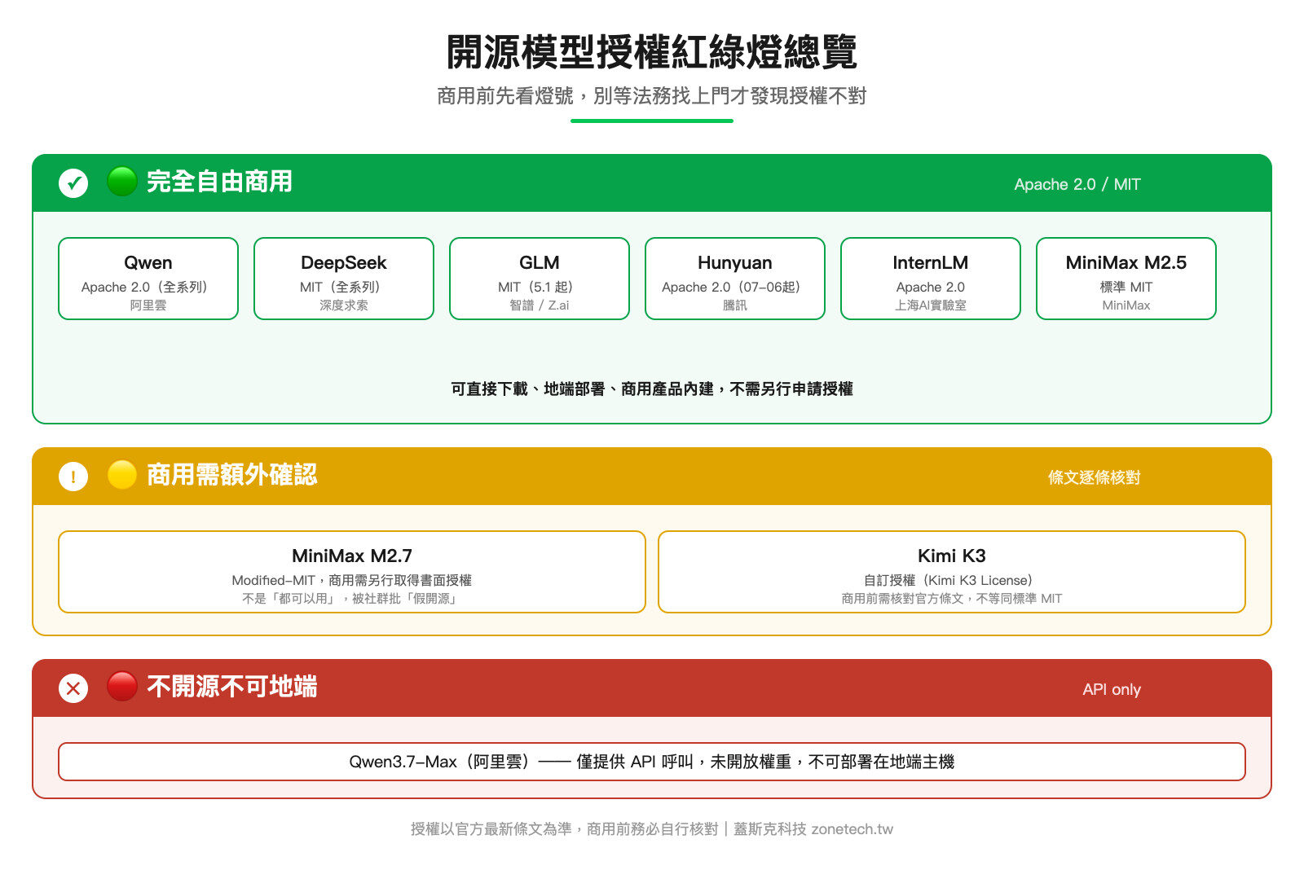Click the subtitle 商用前先看燈號 line
Image resolution: width=1304 pixels, height=870 pixels.
coord(652,96)
